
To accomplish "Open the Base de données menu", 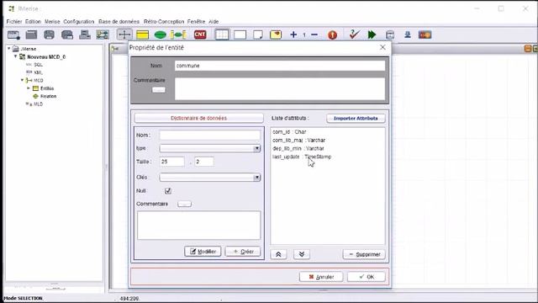I will (119, 21).
